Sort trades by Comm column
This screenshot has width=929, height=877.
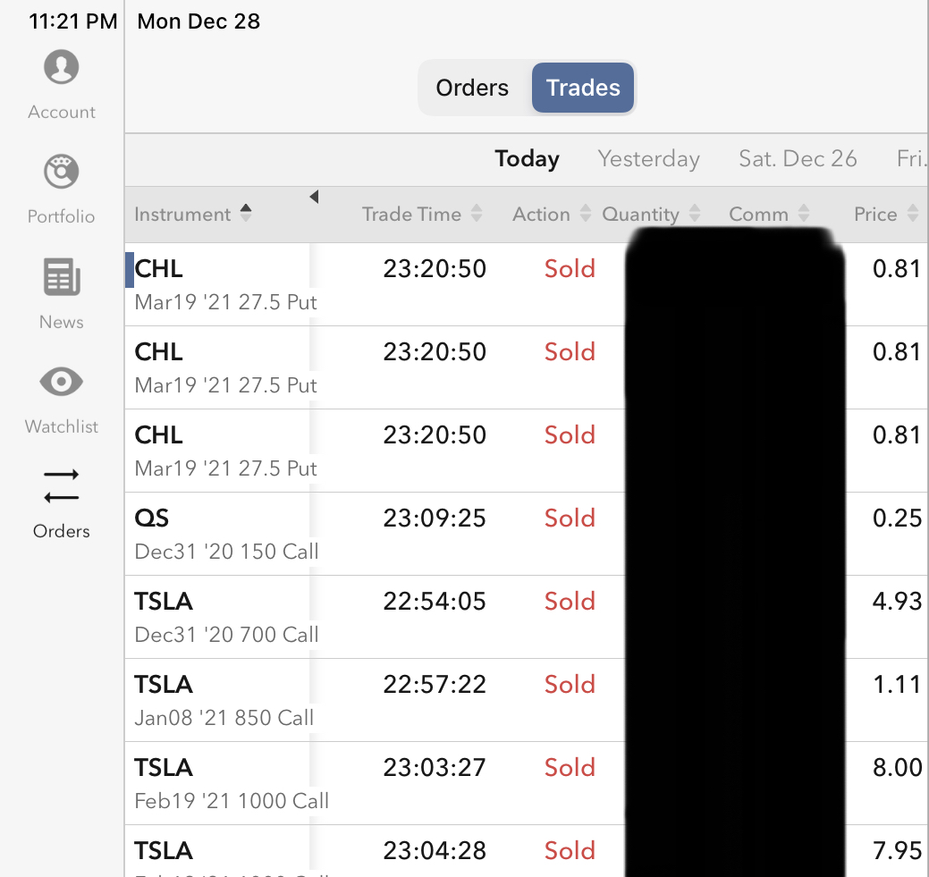(x=769, y=215)
